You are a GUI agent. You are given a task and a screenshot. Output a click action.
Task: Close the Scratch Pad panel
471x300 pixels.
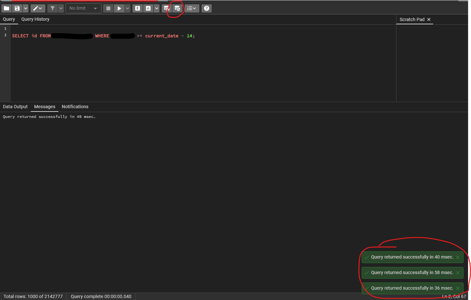tap(429, 20)
